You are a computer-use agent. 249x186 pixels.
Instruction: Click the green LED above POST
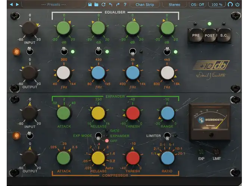[x=210, y=24]
